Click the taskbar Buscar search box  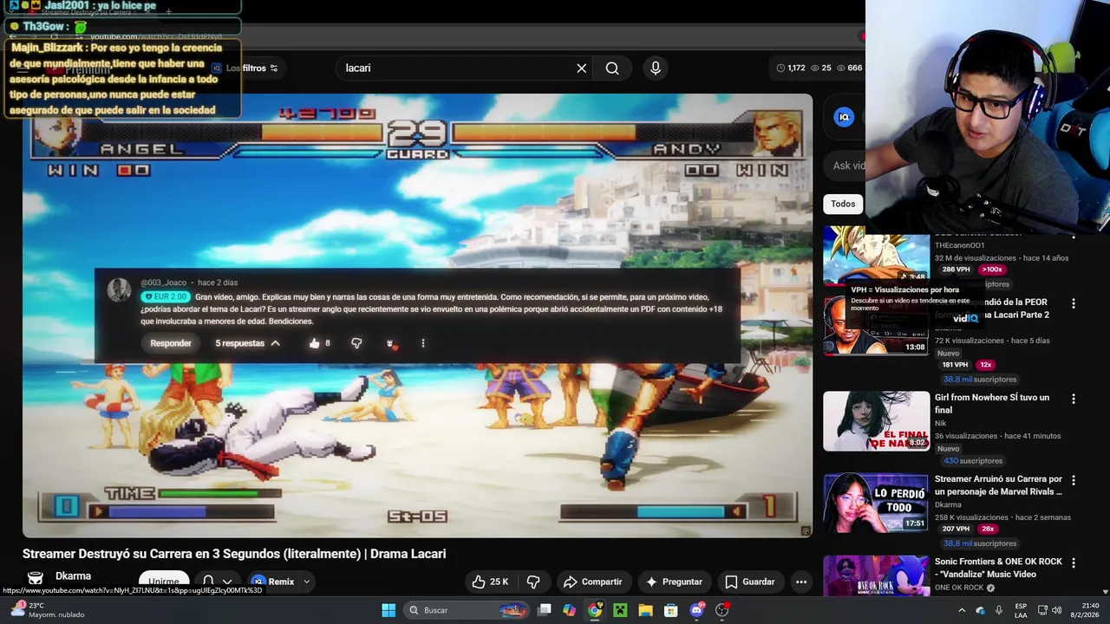point(468,610)
